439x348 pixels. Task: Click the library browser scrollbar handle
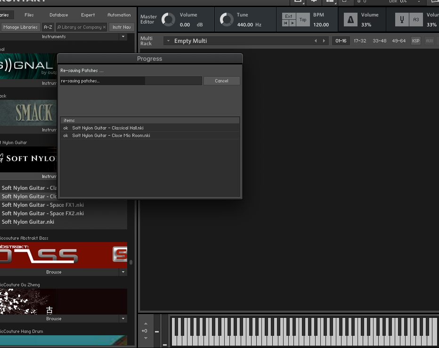click(x=131, y=262)
